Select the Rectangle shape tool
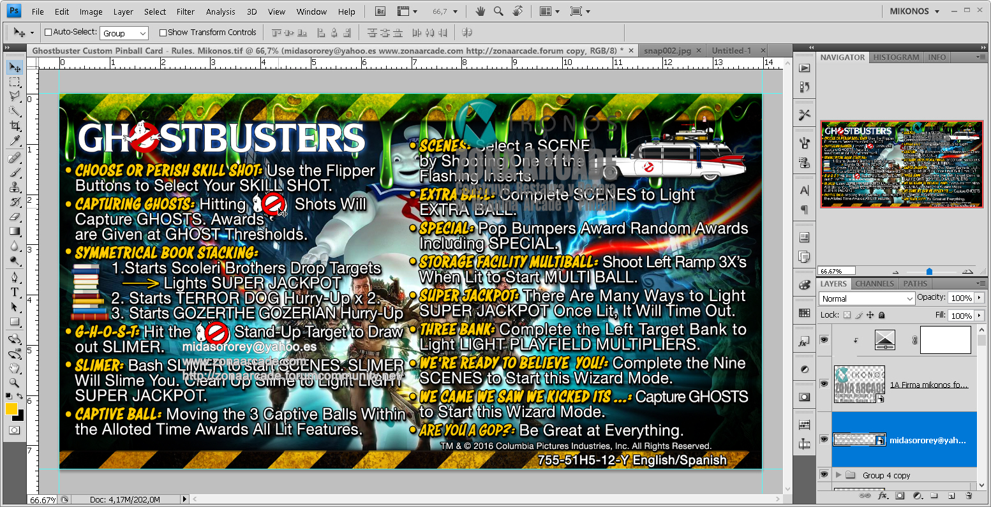This screenshot has width=991, height=507. tap(15, 322)
